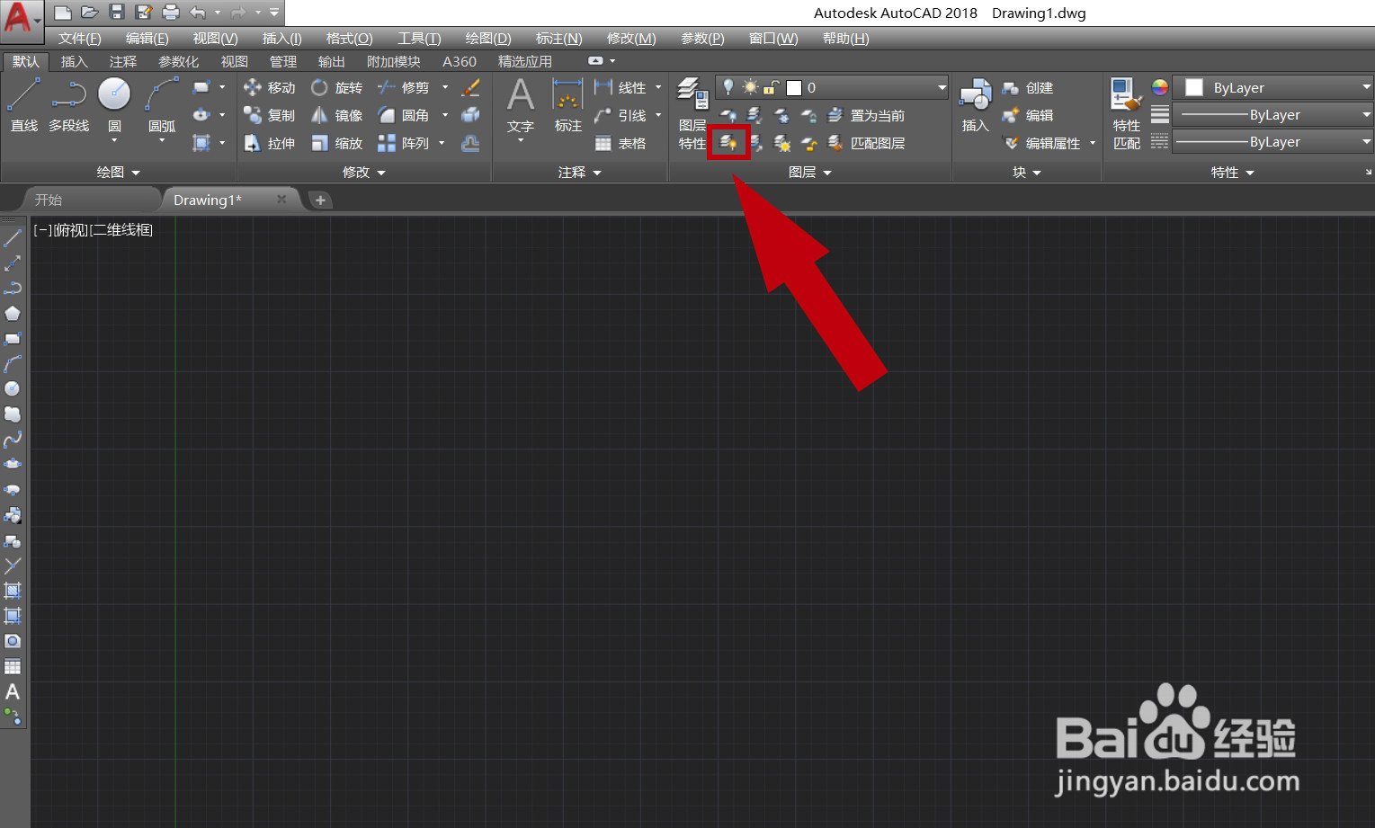Click 创建 (Create block) button
This screenshot has height=828, width=1375.
tap(1028, 87)
